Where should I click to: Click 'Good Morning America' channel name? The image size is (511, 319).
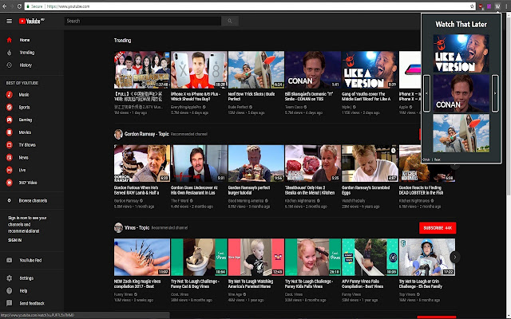click(246, 201)
